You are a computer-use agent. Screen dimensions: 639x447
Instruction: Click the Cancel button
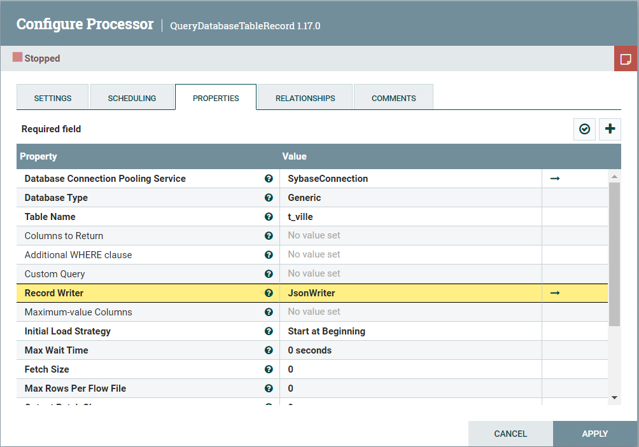510,433
